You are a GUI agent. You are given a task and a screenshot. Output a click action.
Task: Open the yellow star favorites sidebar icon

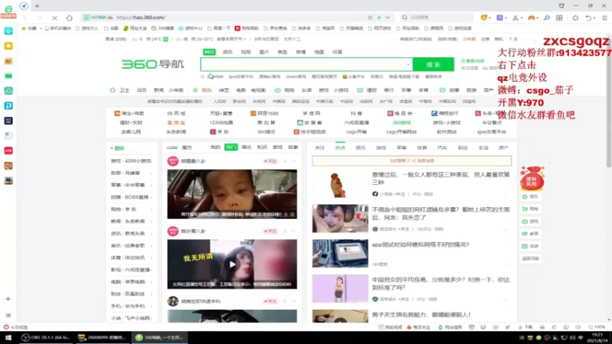point(8,46)
